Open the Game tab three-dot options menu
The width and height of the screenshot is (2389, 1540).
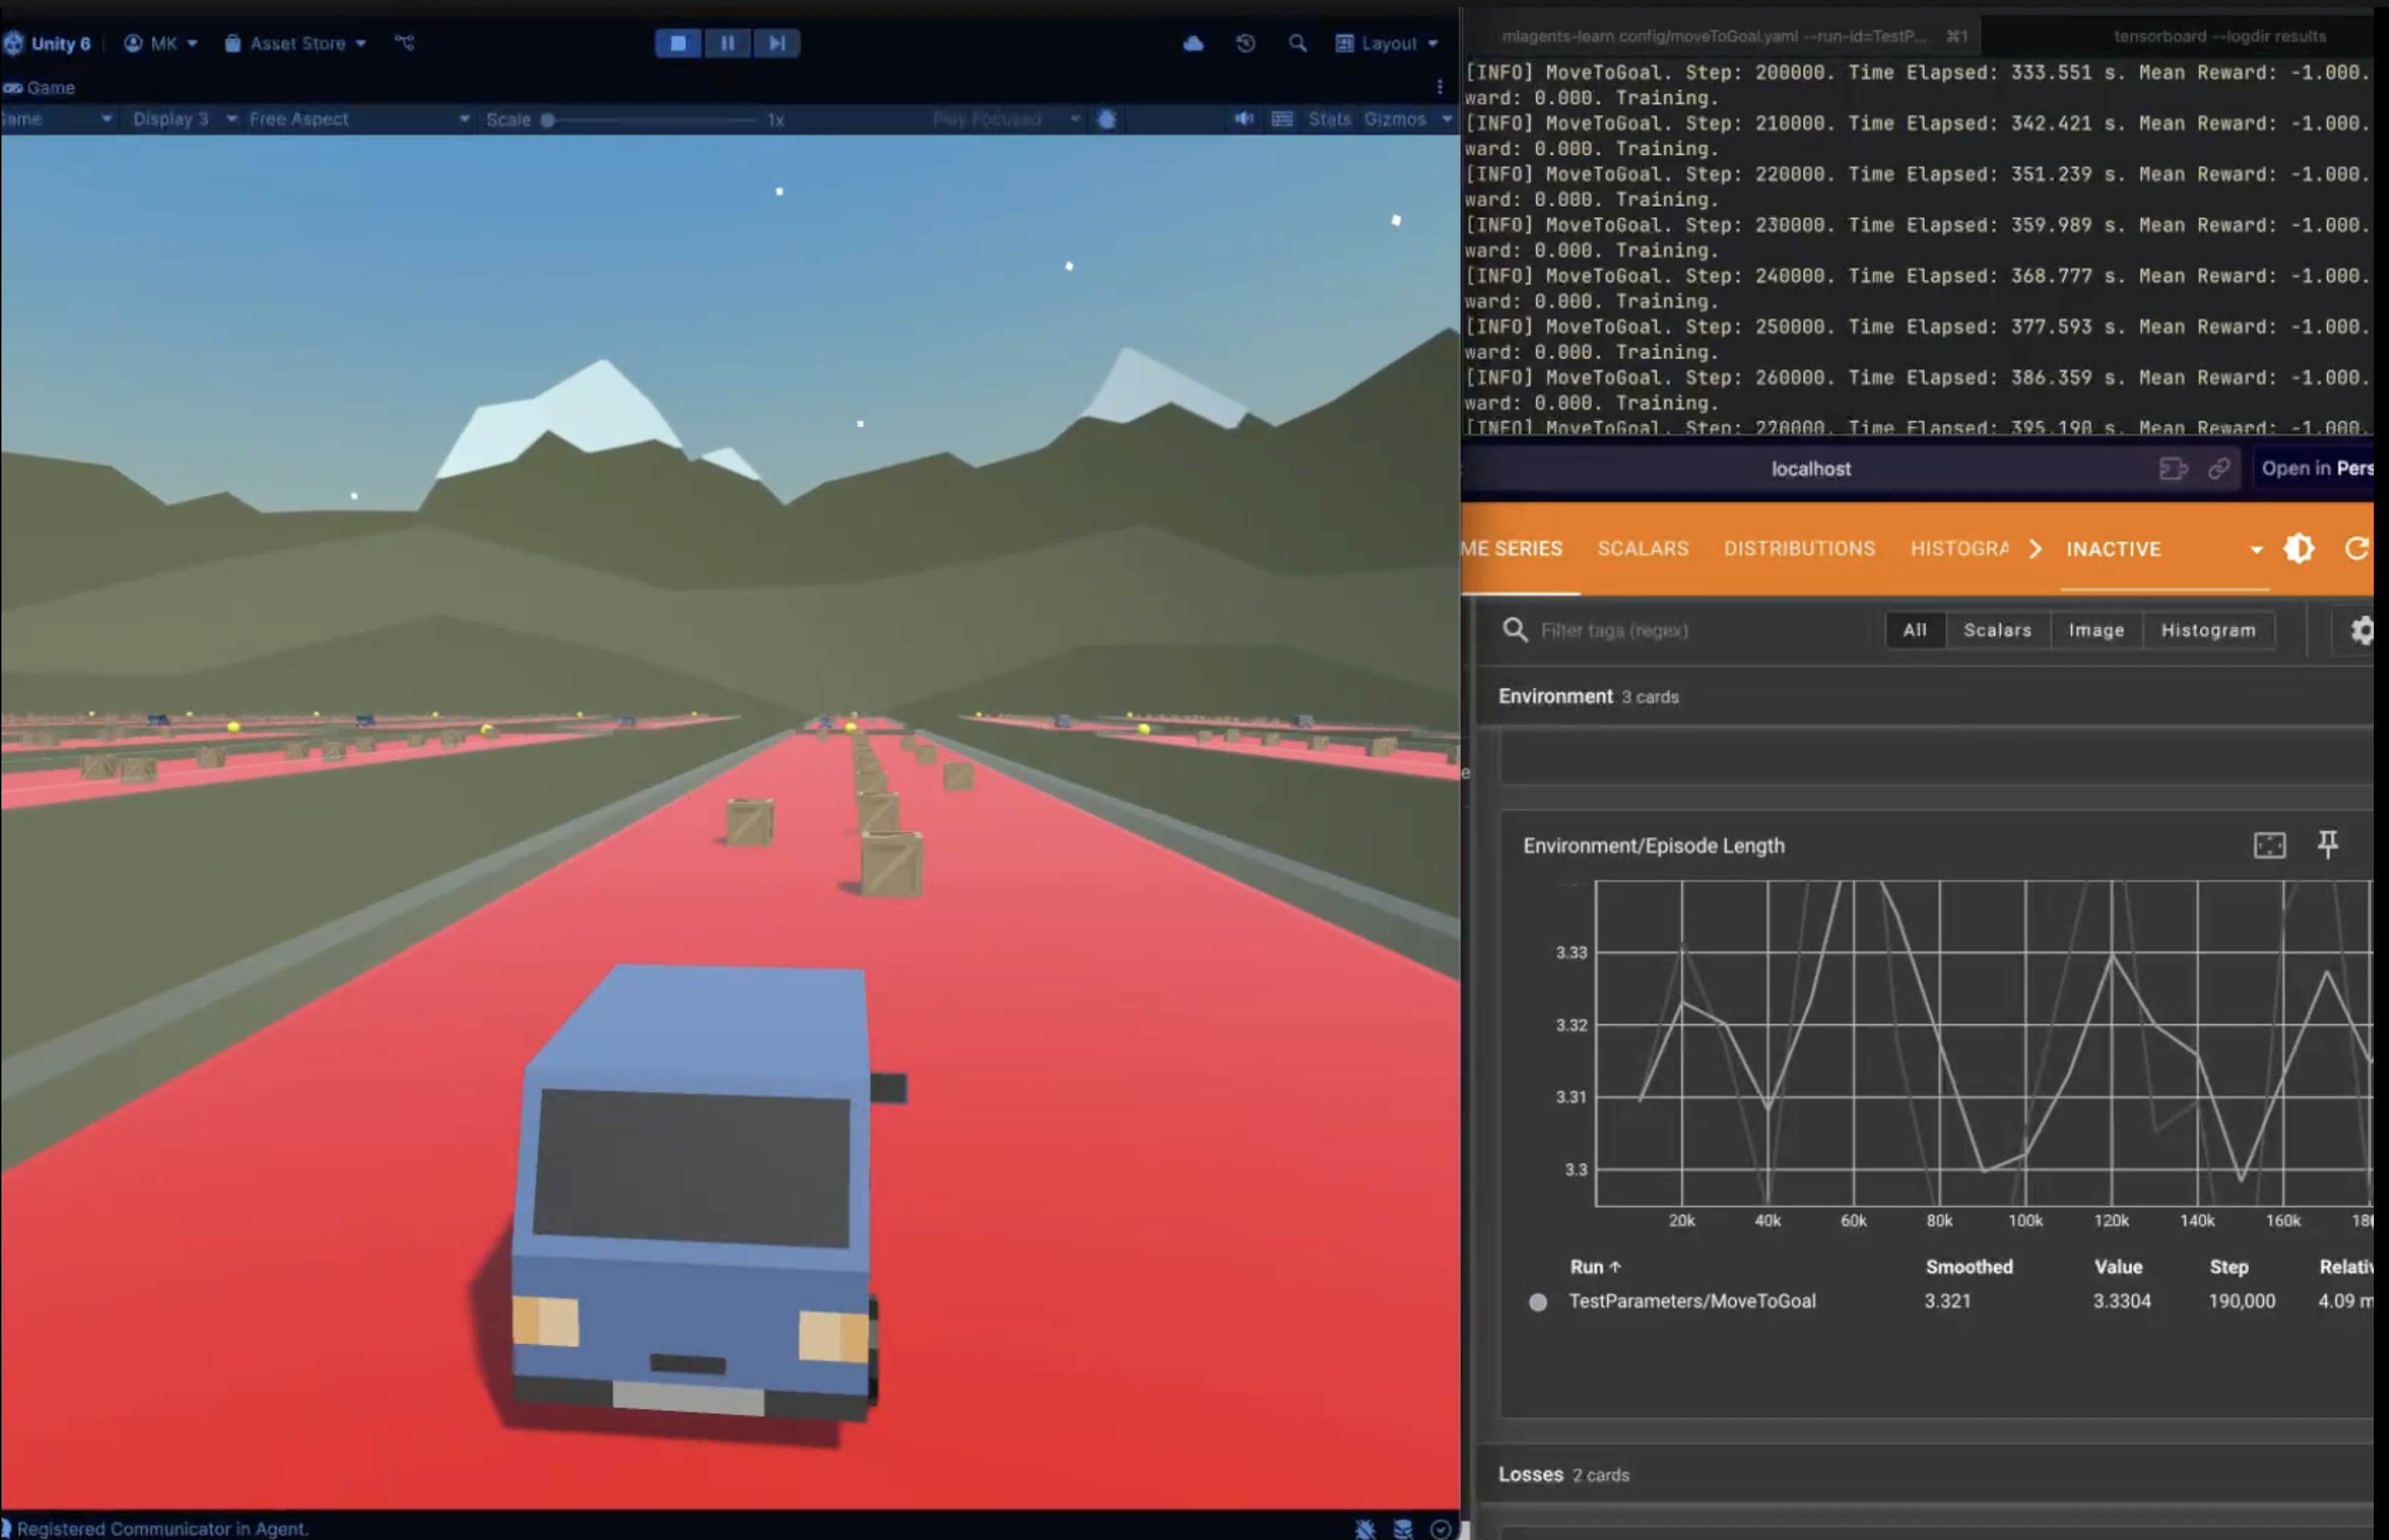point(1439,87)
